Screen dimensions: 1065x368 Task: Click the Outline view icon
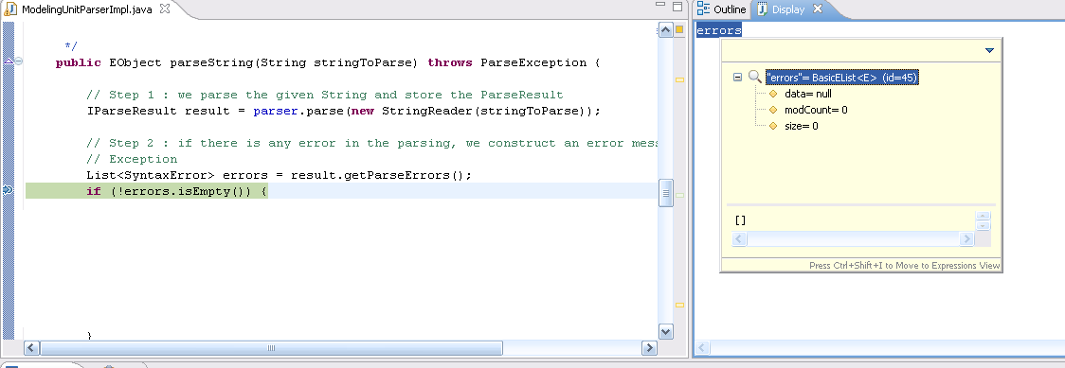704,9
